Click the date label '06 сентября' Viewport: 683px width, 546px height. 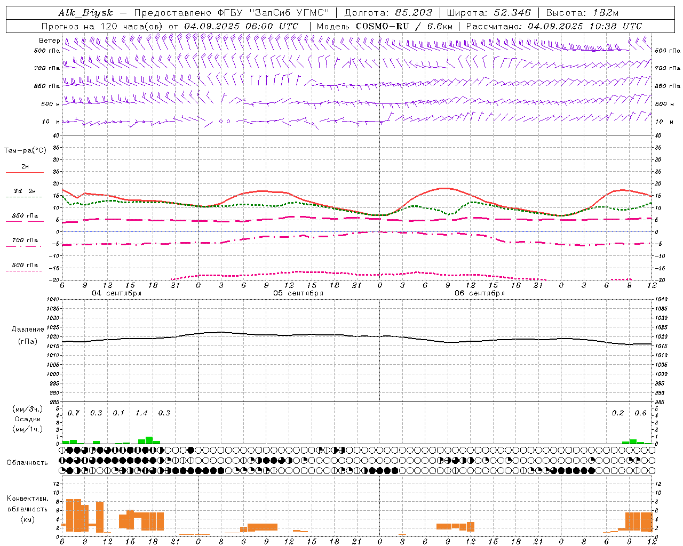pyautogui.click(x=480, y=293)
